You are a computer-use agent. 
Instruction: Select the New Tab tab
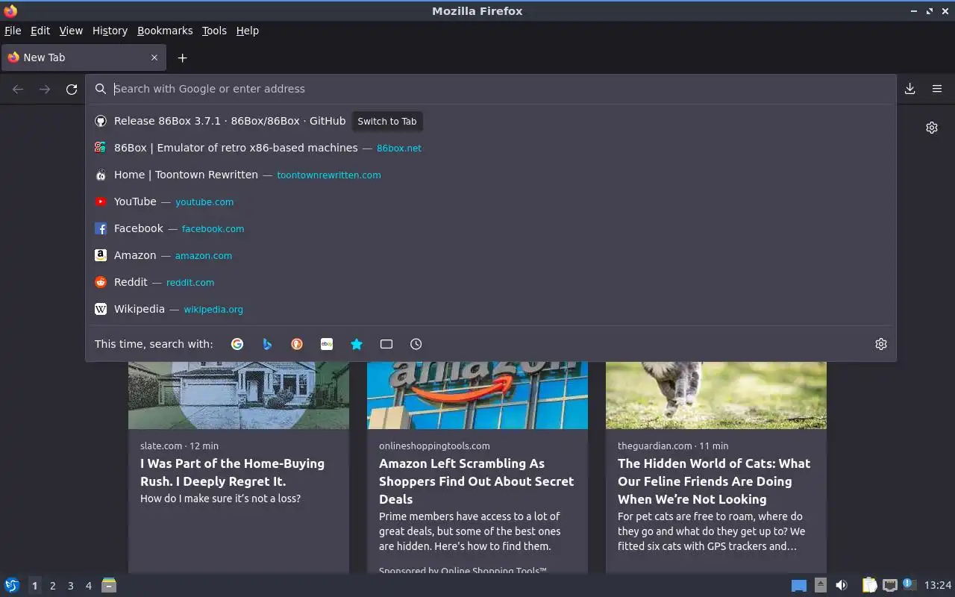click(x=82, y=57)
